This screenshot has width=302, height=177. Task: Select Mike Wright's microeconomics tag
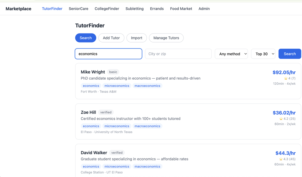117,86
